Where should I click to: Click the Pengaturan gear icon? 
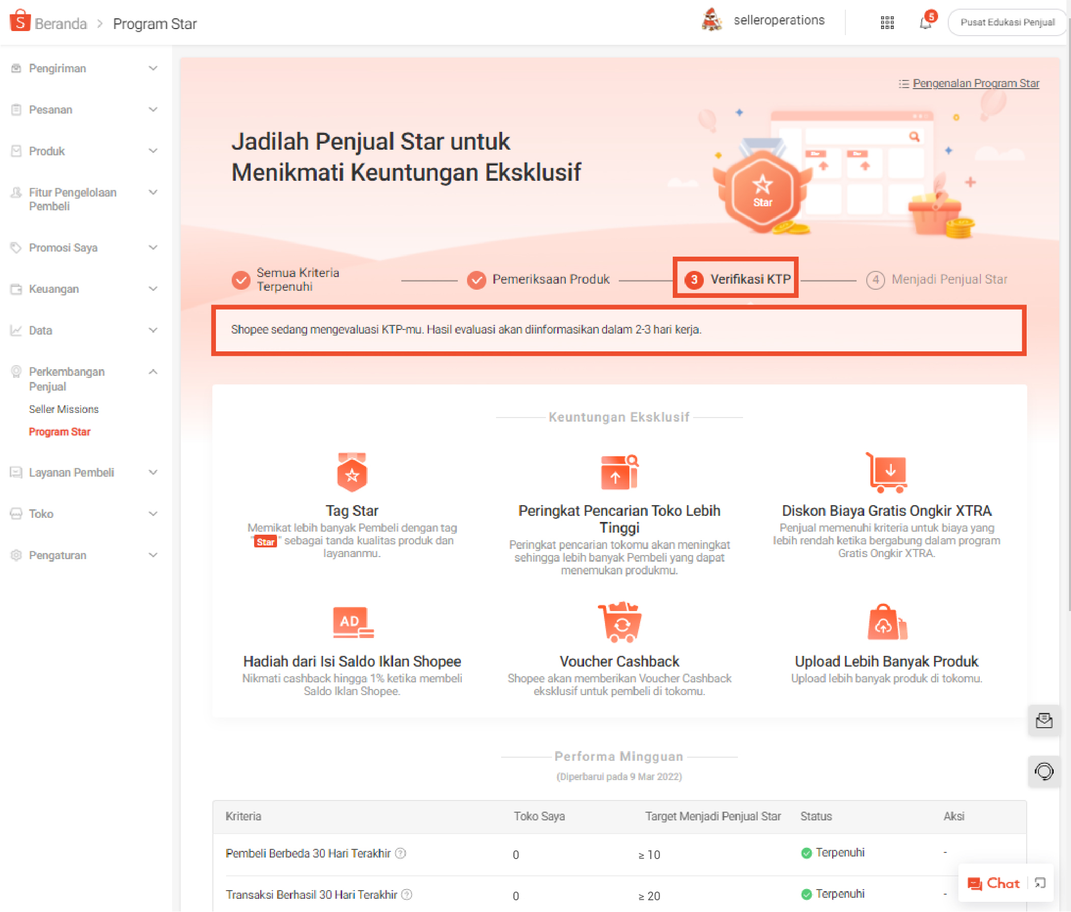click(x=16, y=555)
